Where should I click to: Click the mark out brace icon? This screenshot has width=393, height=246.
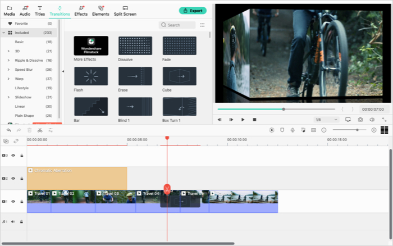tap(353, 109)
